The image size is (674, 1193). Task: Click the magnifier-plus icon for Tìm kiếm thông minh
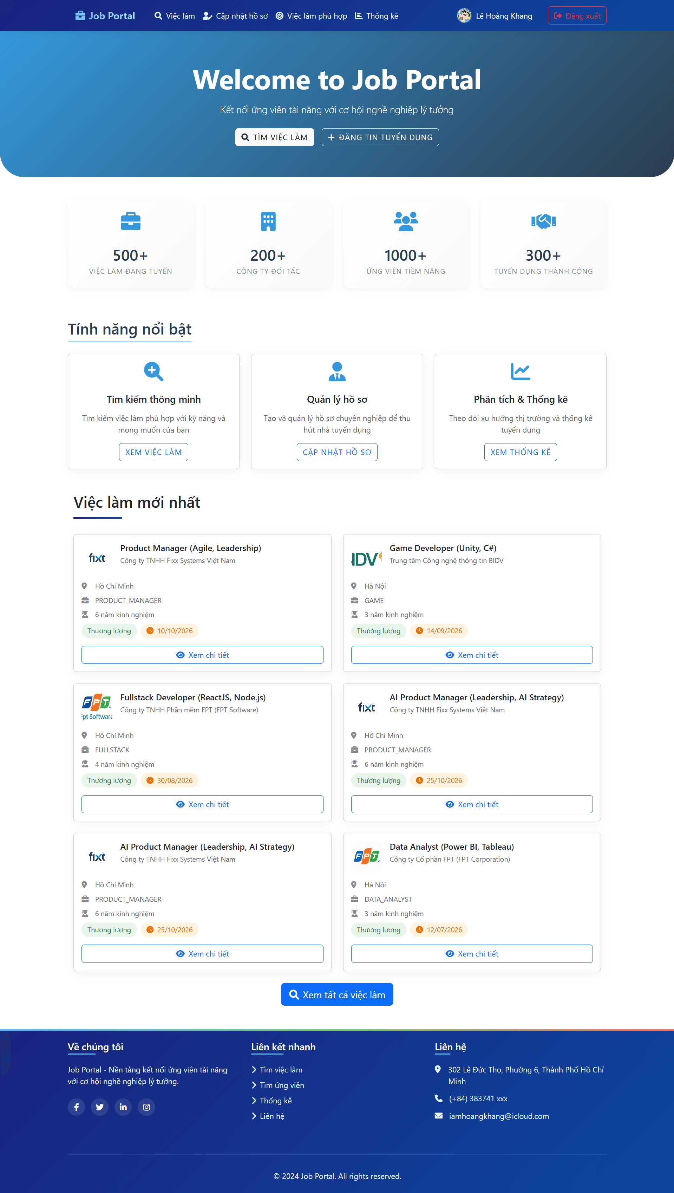pyautogui.click(x=153, y=371)
